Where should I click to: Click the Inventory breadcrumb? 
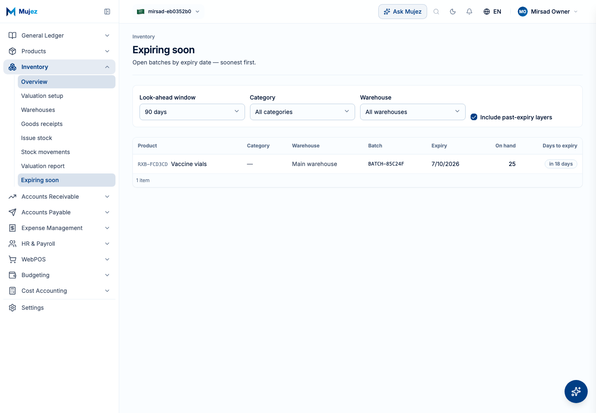144,37
